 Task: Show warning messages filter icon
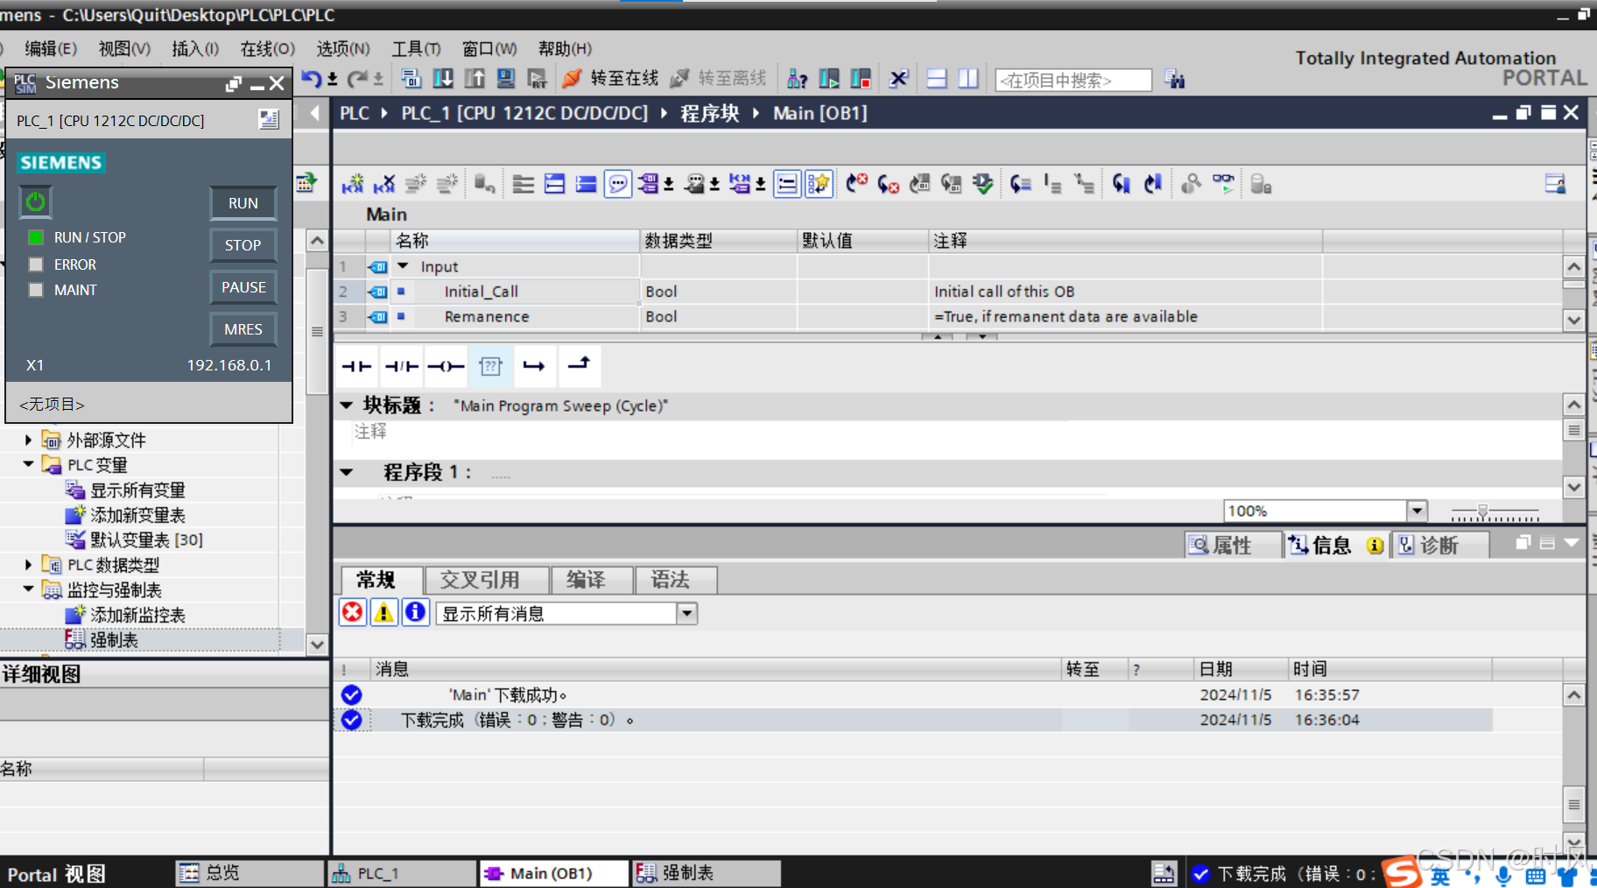pyautogui.click(x=384, y=612)
